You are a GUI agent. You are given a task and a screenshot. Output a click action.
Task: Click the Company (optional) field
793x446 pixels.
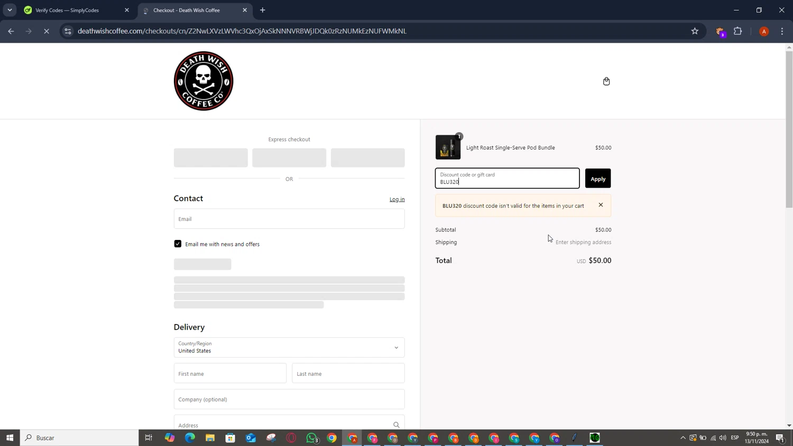pyautogui.click(x=289, y=399)
